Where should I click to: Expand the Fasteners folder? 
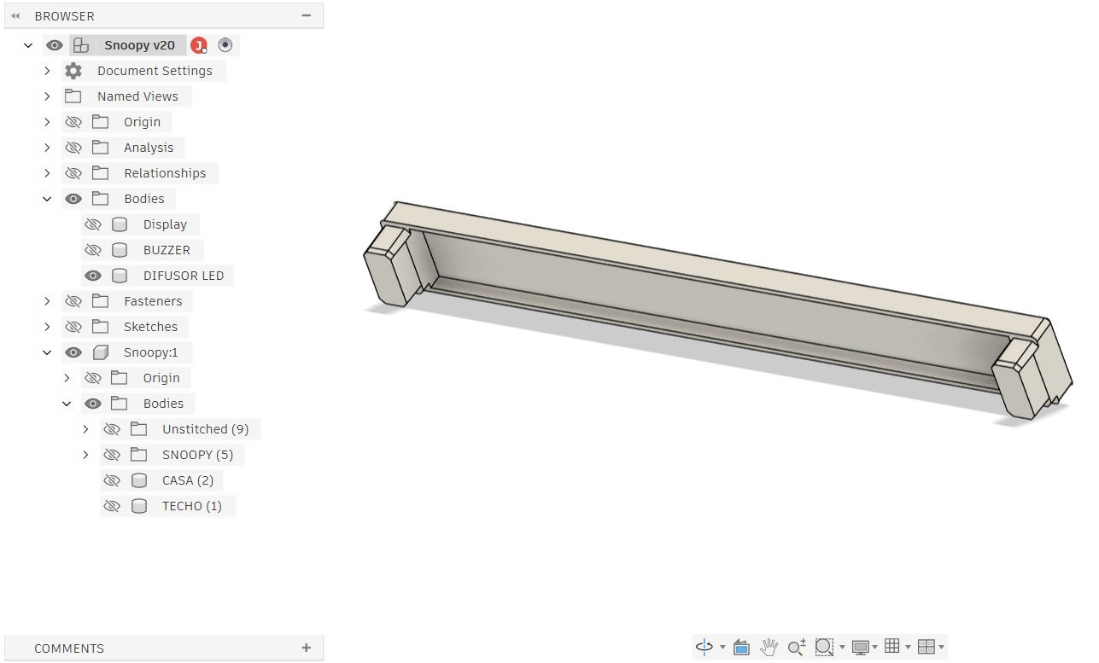[x=47, y=301]
